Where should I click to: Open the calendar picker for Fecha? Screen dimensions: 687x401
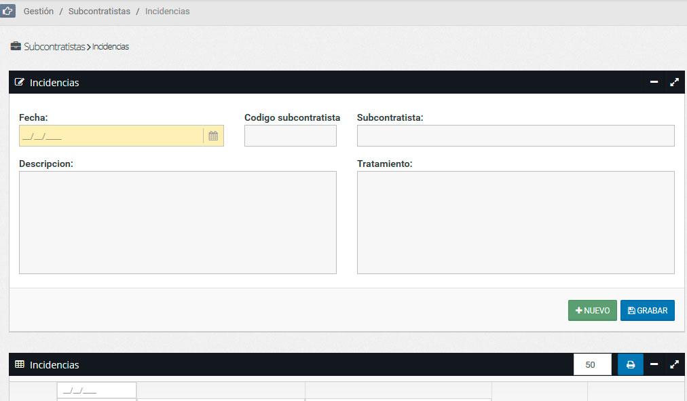213,136
